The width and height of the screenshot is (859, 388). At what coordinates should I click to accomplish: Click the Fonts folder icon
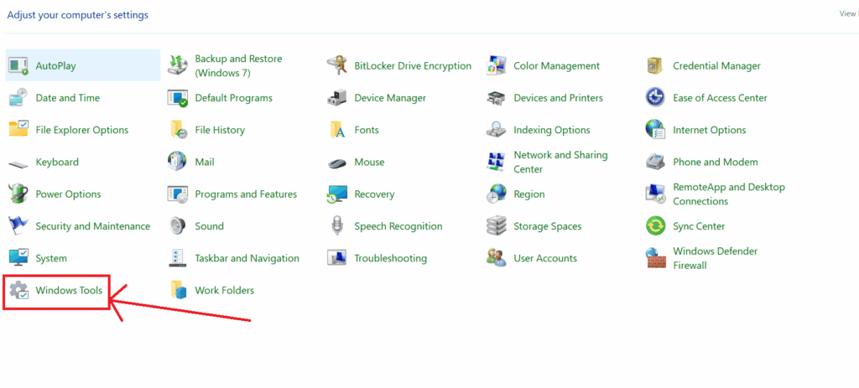click(x=336, y=130)
